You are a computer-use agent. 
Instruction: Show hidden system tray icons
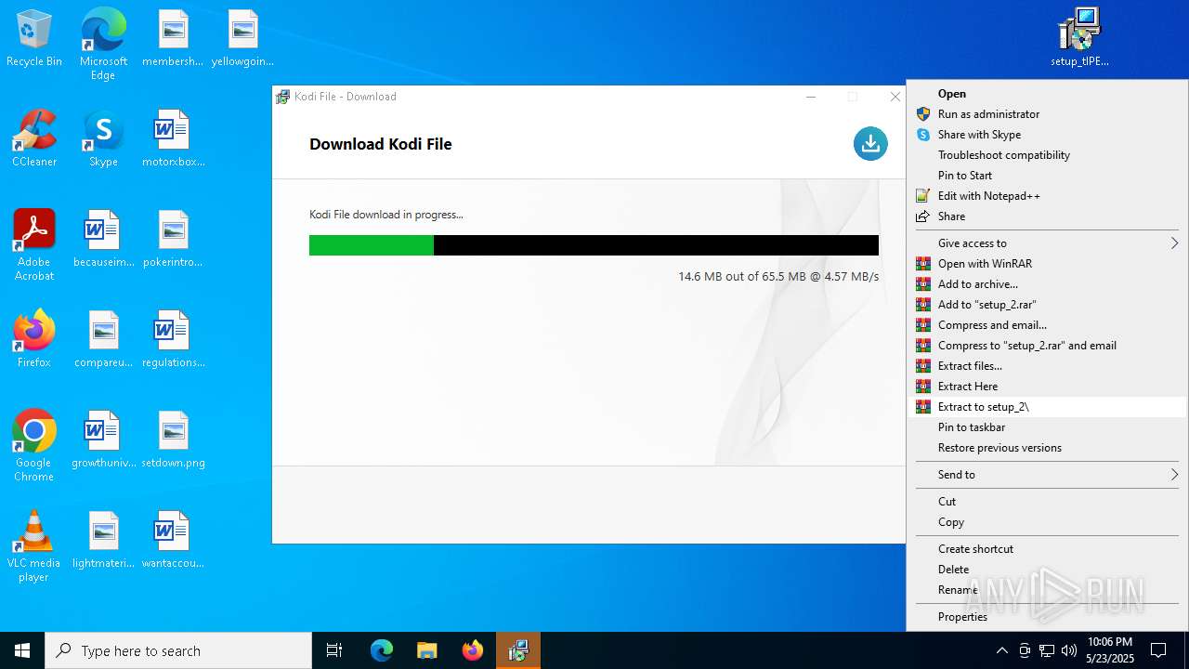(x=1001, y=650)
